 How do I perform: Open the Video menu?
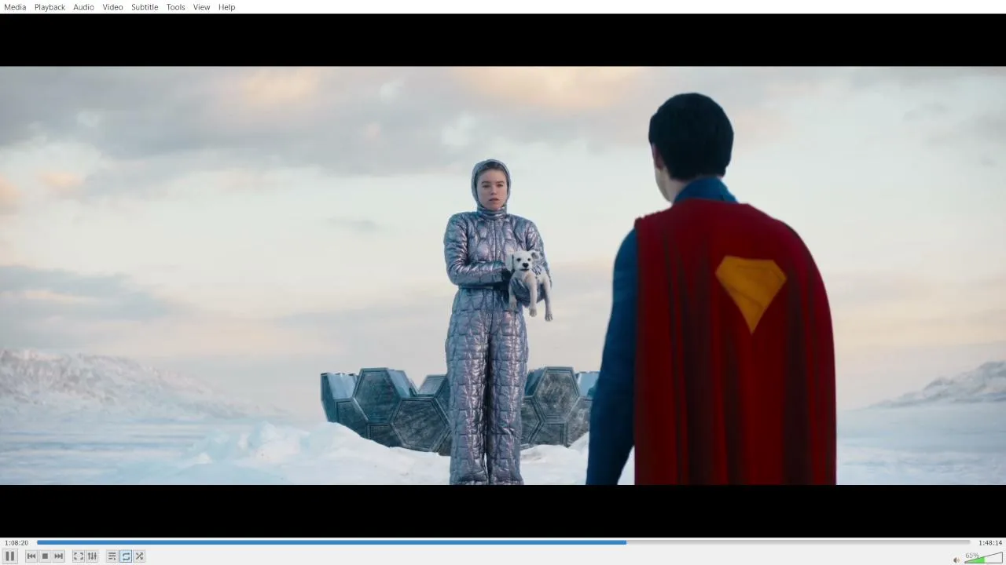113,7
